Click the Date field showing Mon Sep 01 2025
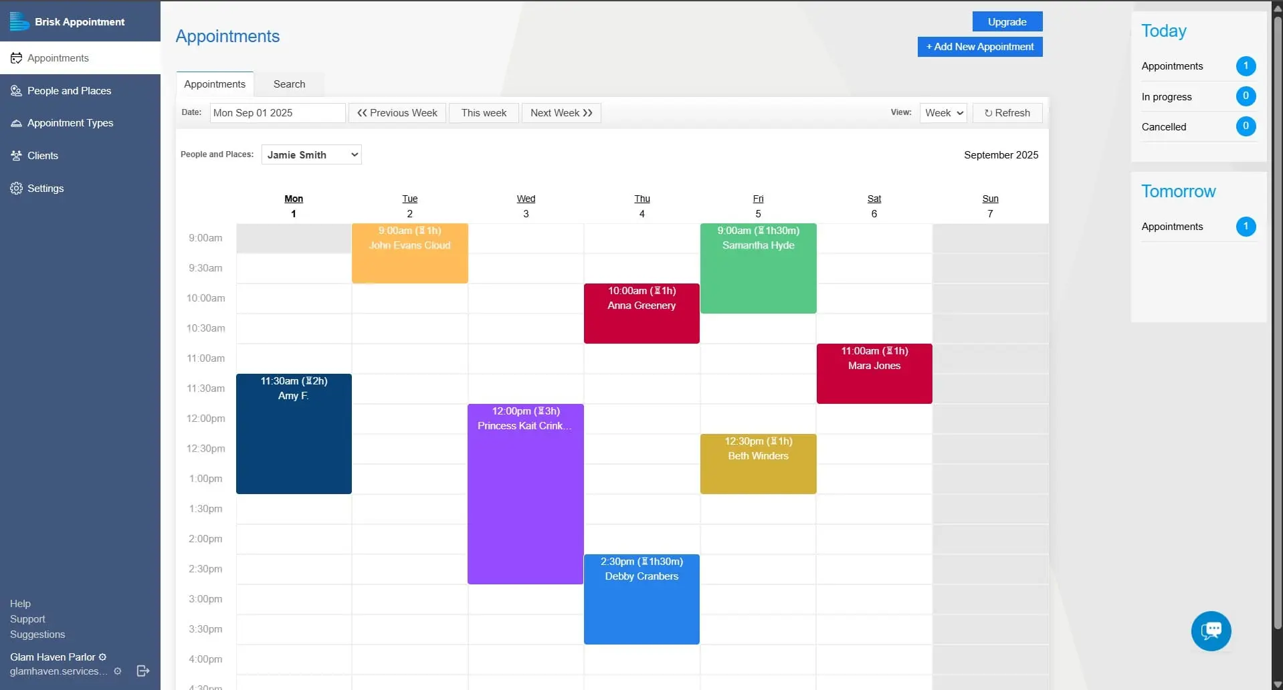Viewport: 1283px width, 690px height. point(278,113)
